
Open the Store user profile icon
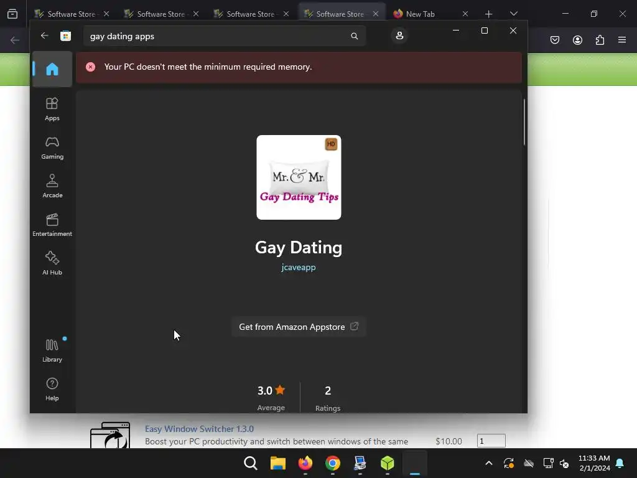click(399, 35)
